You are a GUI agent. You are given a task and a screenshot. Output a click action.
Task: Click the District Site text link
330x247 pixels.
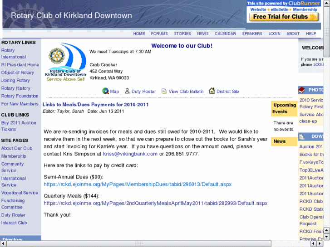(228, 92)
